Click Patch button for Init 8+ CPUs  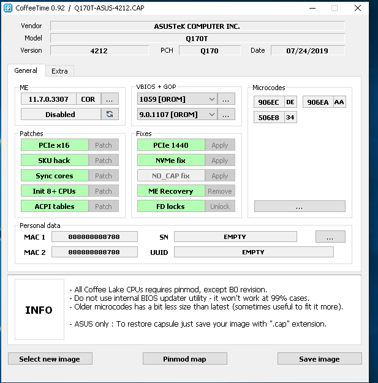pos(104,191)
